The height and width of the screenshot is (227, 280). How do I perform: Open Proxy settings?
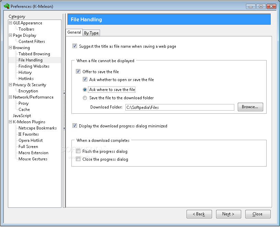tap(23, 103)
